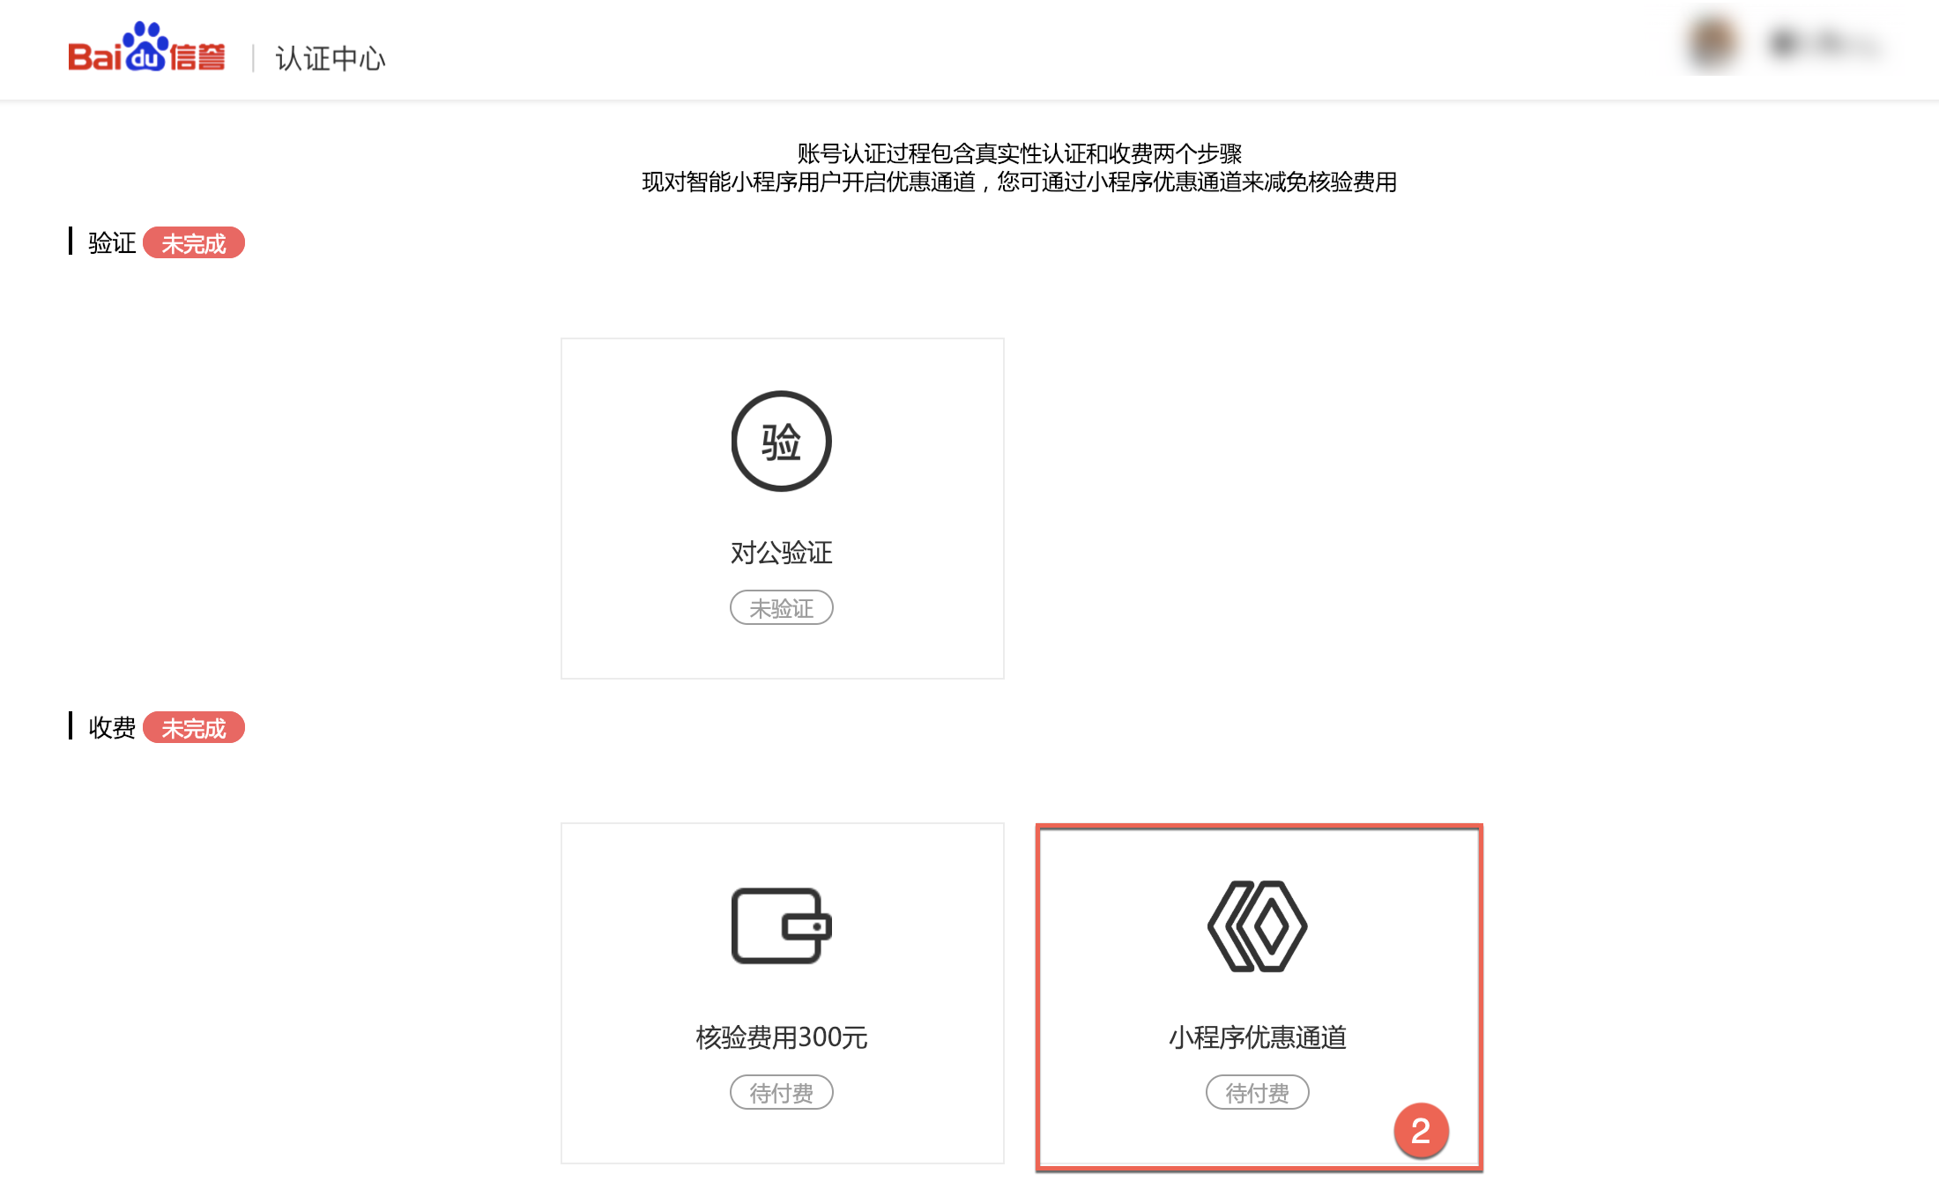Click 未完成 badge next to 收费
This screenshot has height=1189, width=1939.
pos(193,728)
